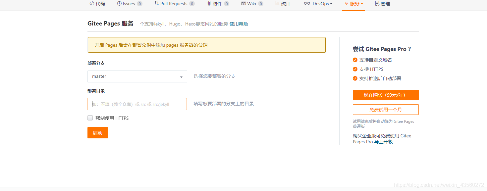Click the 尝试 Gitee Pages Pro heading
487x191 pixels.
(x=382, y=49)
